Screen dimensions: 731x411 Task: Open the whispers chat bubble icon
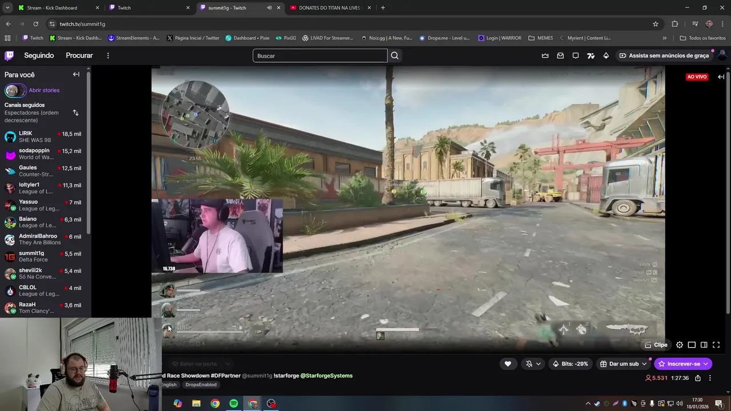coord(576,55)
